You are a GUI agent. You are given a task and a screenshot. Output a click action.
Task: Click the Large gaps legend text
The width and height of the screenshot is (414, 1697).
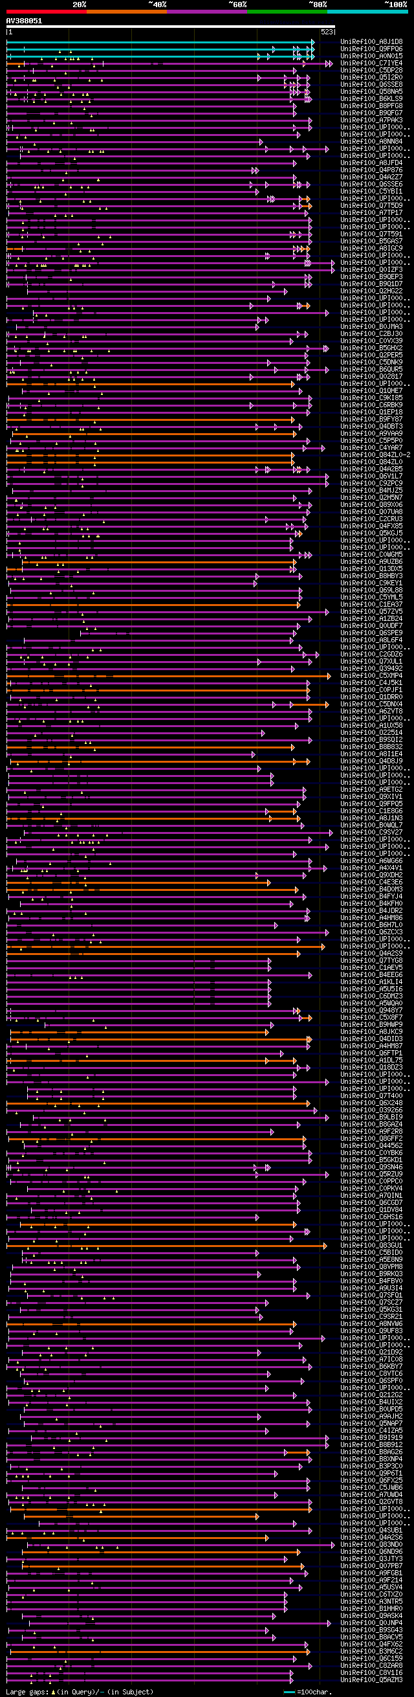[x=79, y=1692]
